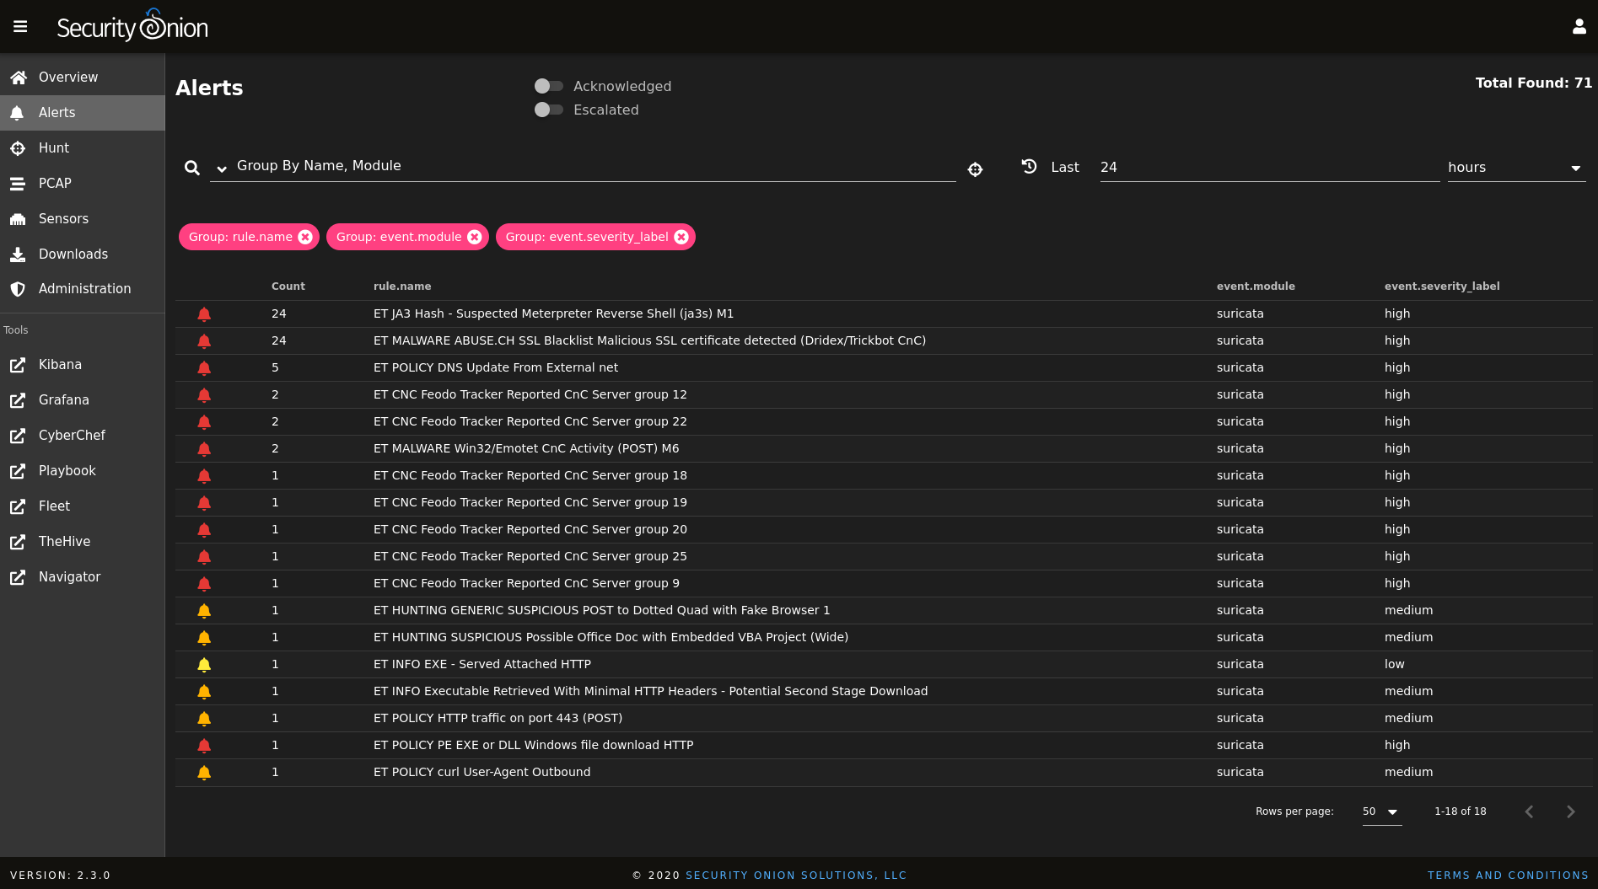The image size is (1598, 889).
Task: Click the red bell on ET JA3 Hash alert
Action: (203, 313)
